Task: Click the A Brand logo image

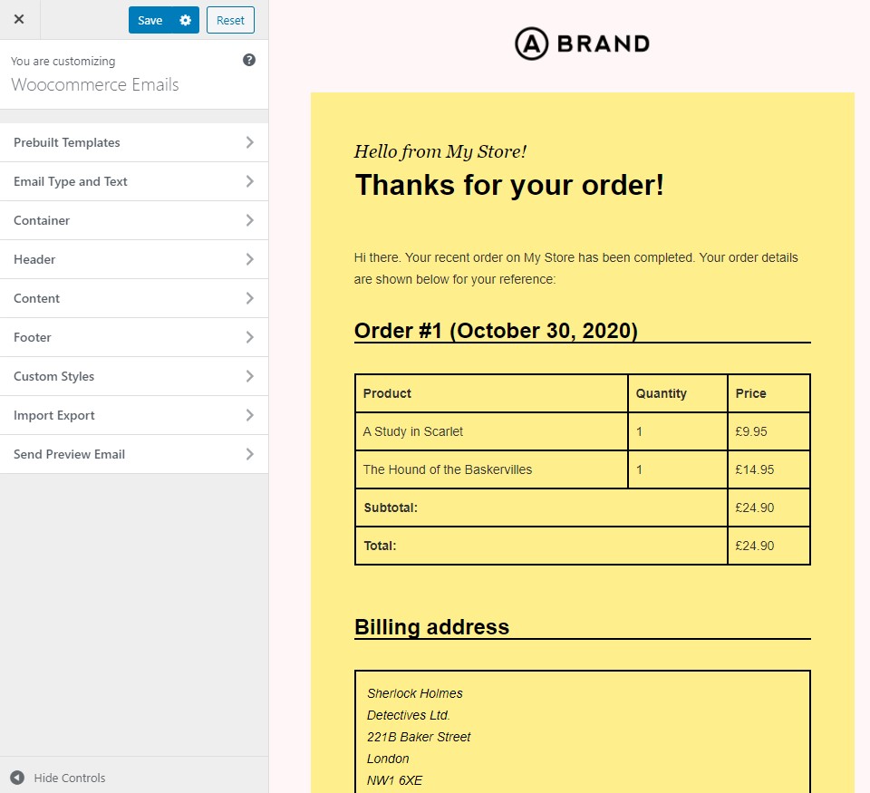Action: (582, 43)
